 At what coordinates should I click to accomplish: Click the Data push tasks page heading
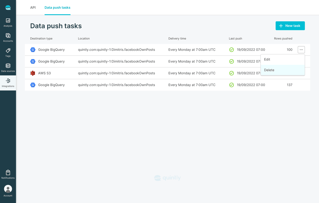(x=56, y=26)
